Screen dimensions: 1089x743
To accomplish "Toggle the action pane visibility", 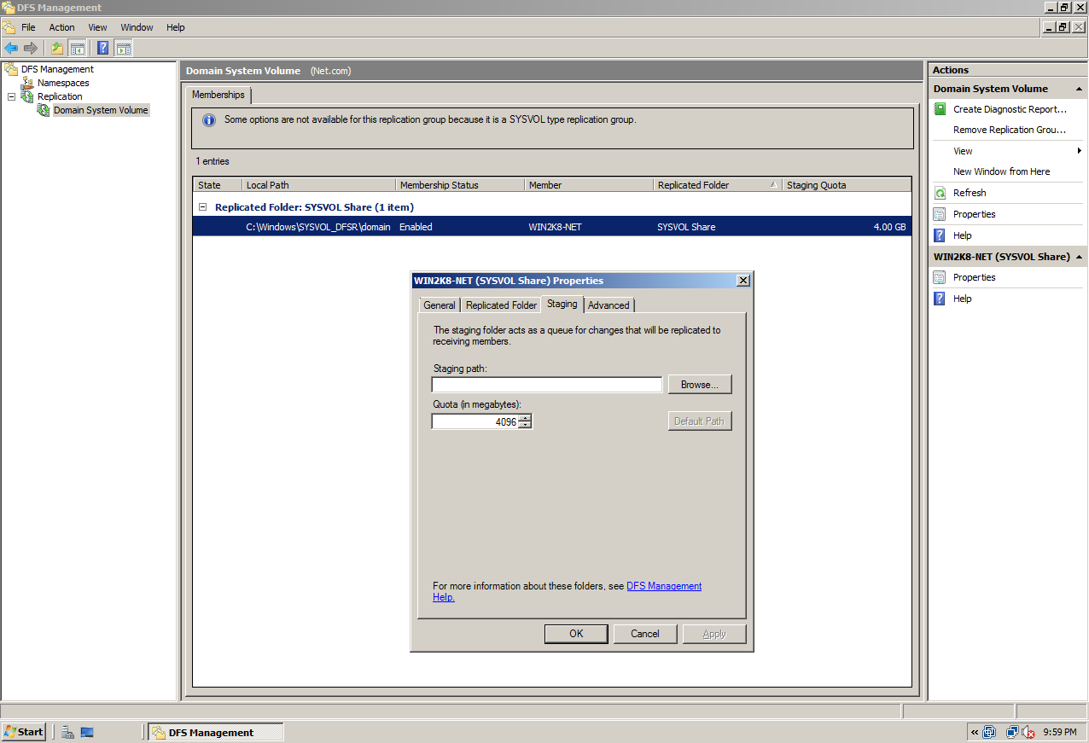I will tap(124, 48).
